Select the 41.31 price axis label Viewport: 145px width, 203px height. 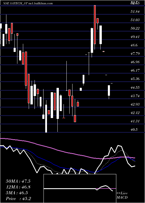point(135,121)
